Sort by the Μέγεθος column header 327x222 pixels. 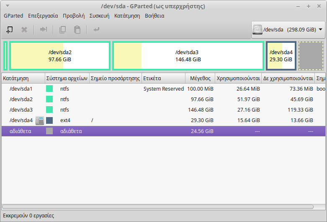click(200, 78)
